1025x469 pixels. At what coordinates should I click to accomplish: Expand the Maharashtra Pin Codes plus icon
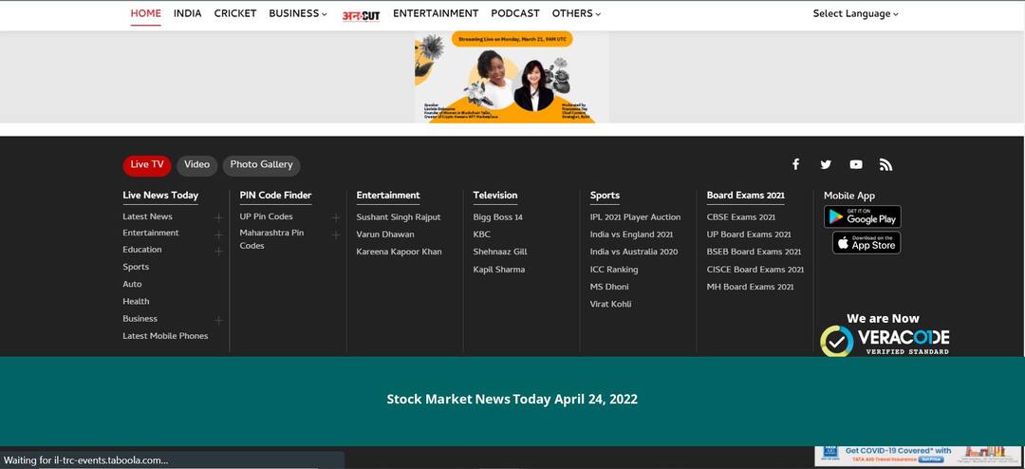(x=335, y=234)
